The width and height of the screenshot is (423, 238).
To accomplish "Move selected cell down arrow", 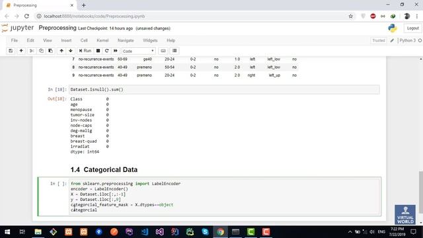I will pyautogui.click(x=71, y=51).
